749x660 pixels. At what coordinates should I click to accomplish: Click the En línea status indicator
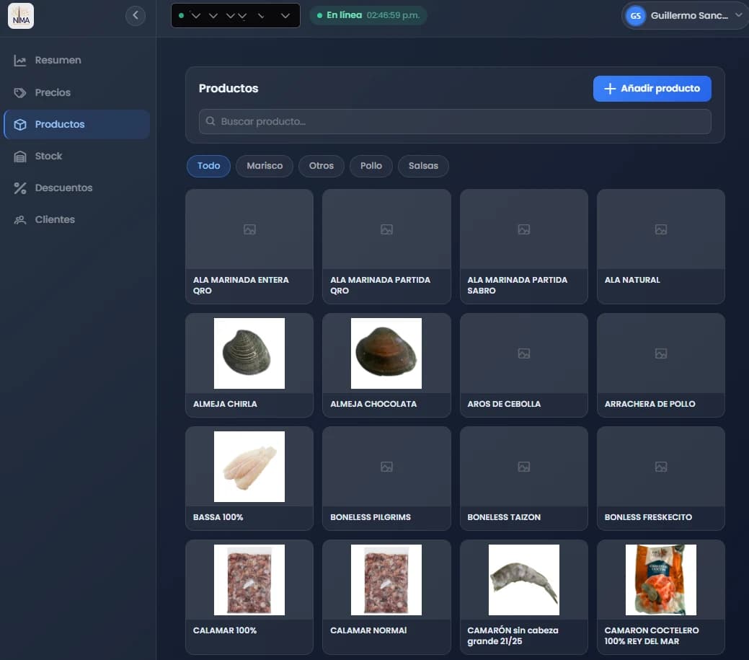368,15
